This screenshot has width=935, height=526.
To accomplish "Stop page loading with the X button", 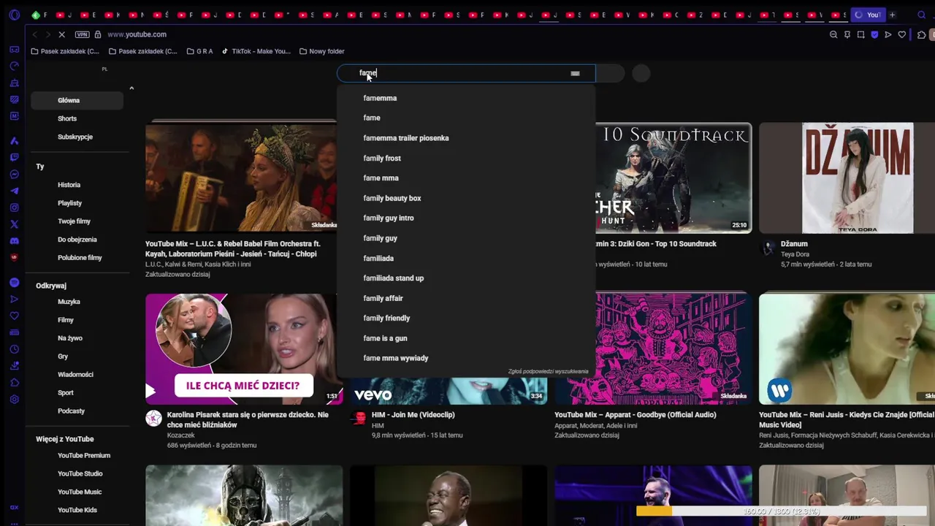I will [x=62, y=34].
